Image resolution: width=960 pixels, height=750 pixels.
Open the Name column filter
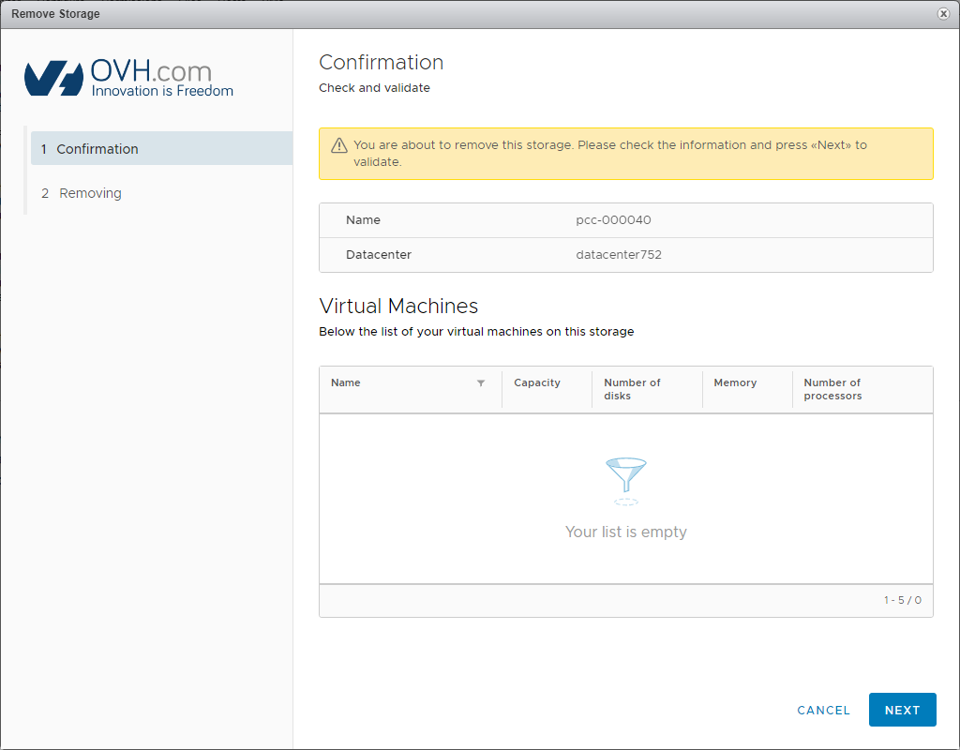coord(481,383)
